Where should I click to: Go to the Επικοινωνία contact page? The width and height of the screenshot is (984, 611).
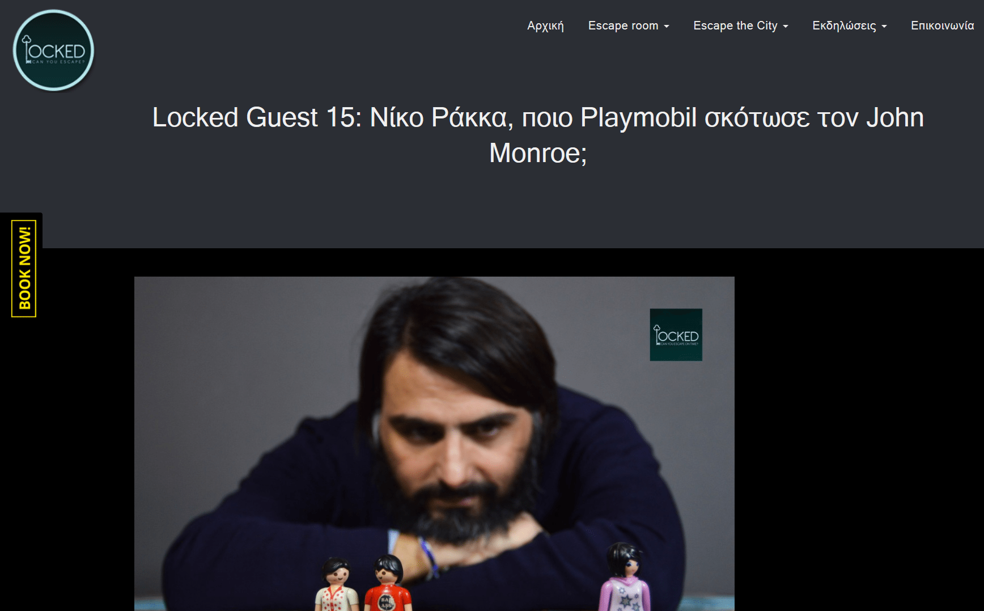tap(943, 26)
